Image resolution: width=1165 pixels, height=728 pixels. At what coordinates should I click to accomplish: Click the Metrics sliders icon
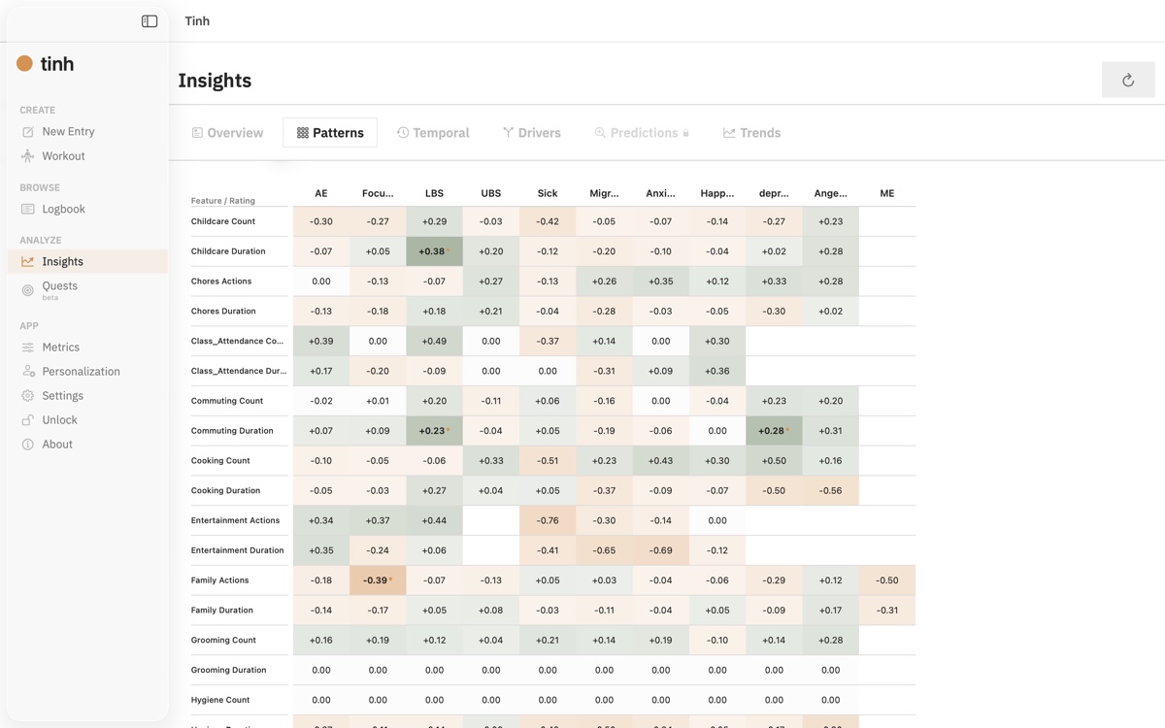point(27,347)
